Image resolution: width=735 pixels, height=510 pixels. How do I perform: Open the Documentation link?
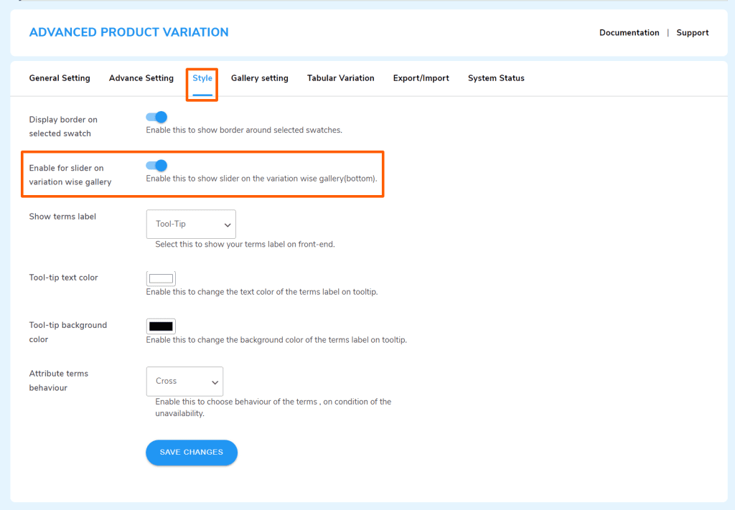click(629, 32)
